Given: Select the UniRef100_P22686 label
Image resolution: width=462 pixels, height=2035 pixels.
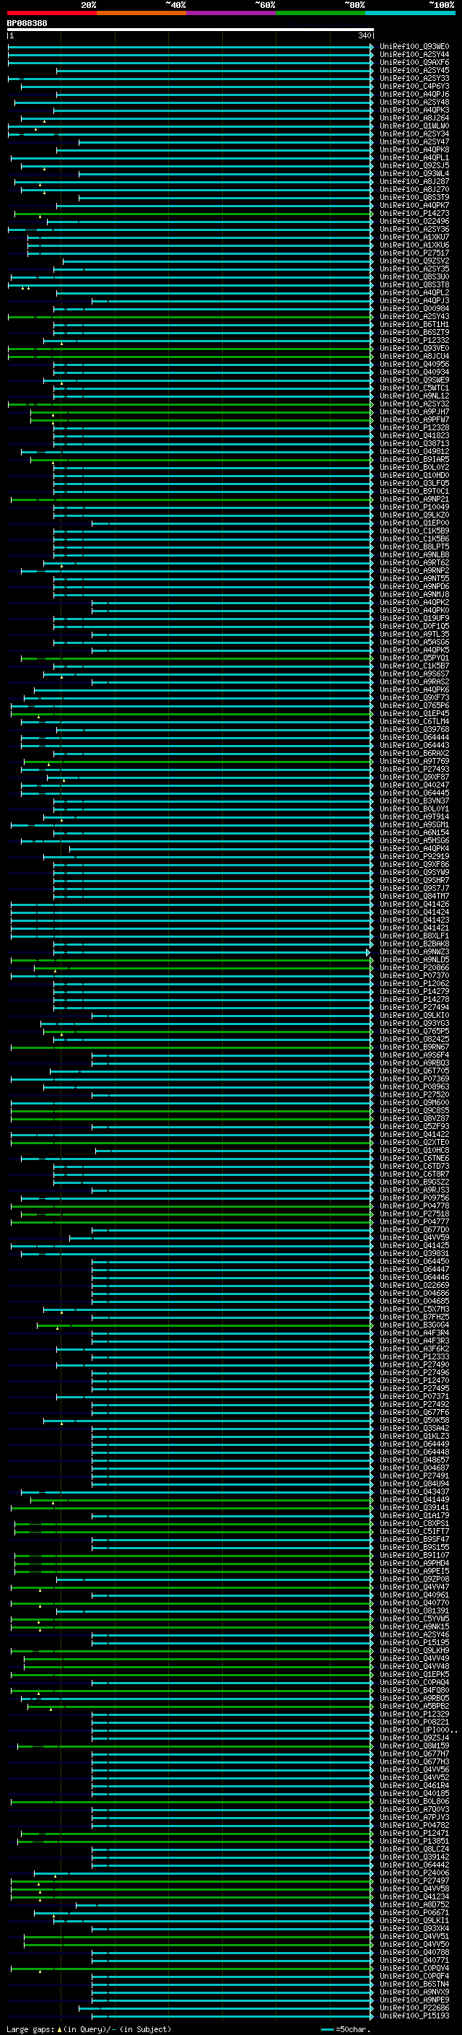Looking at the screenshot, I should (x=414, y=2008).
